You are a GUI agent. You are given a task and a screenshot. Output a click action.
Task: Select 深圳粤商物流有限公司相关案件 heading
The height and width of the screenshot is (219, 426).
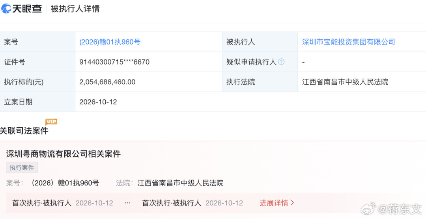click(x=63, y=154)
